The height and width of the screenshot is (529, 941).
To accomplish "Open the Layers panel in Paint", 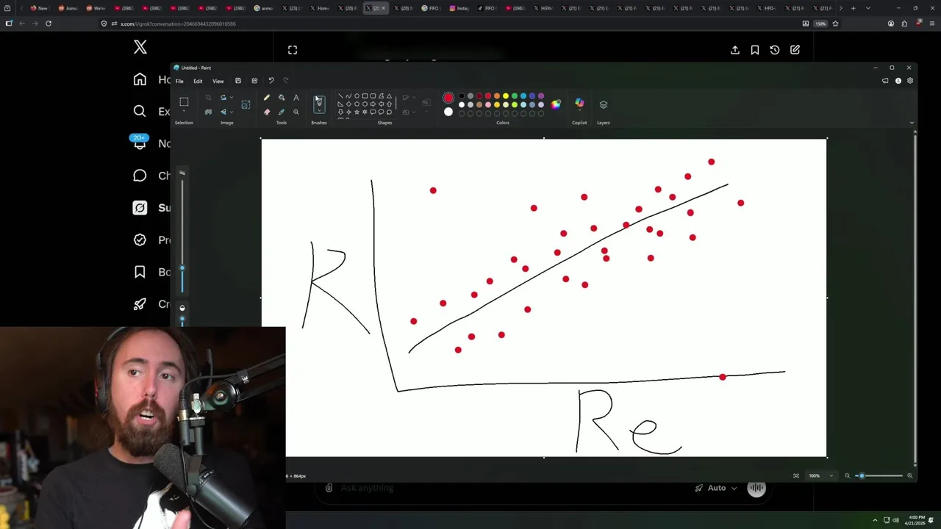I will coord(604,104).
